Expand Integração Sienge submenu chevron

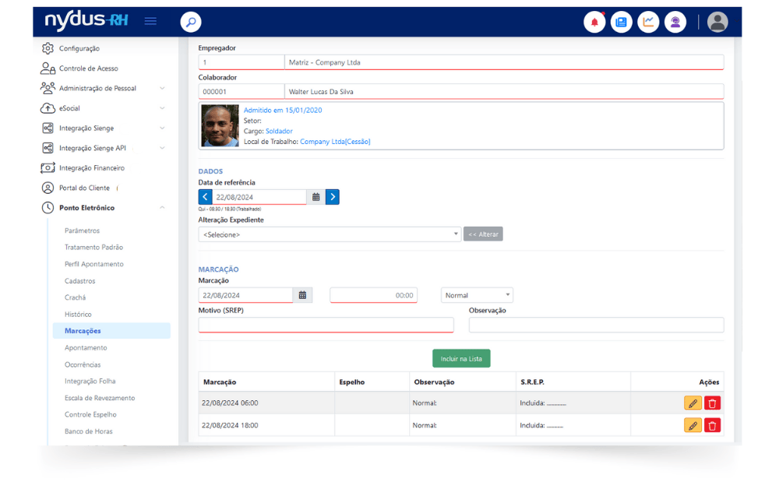pos(162,128)
